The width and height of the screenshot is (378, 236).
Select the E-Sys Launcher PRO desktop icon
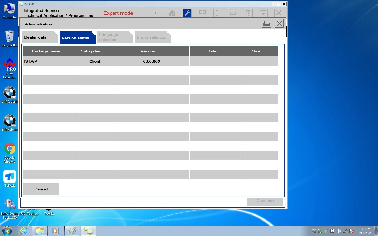[x=10, y=68]
